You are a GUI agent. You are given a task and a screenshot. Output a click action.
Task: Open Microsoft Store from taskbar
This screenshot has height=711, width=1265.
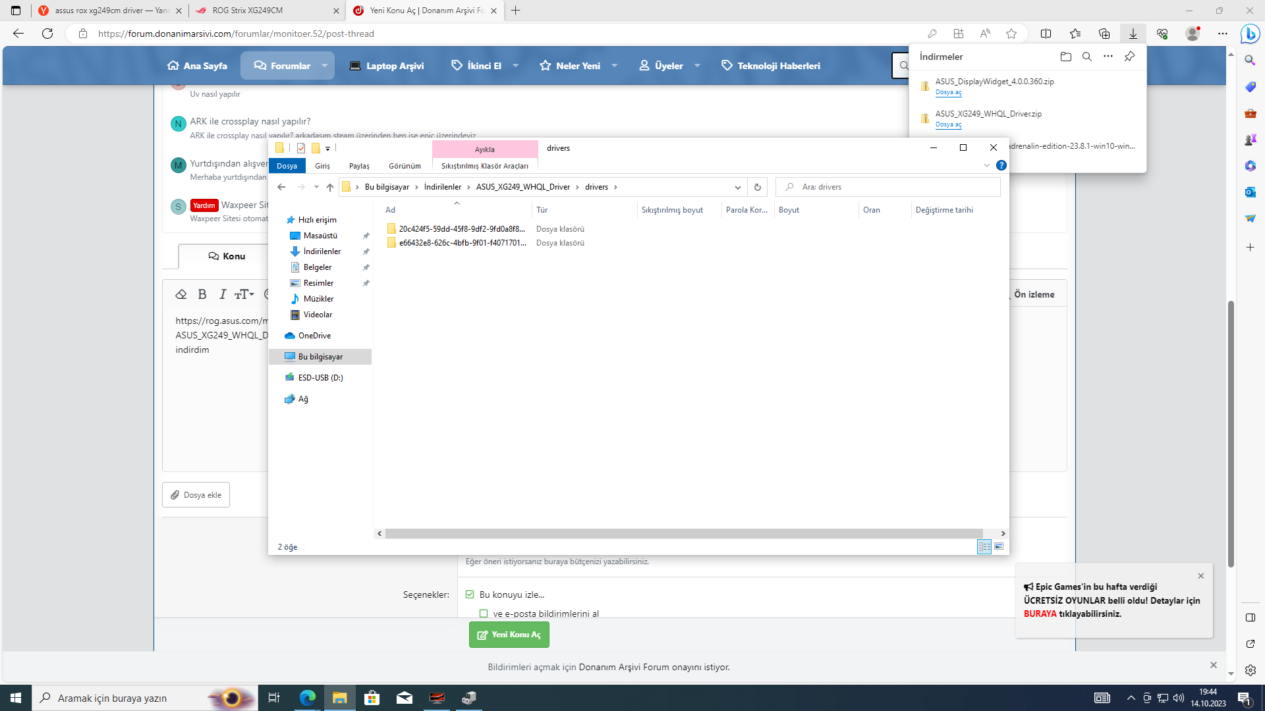point(372,698)
